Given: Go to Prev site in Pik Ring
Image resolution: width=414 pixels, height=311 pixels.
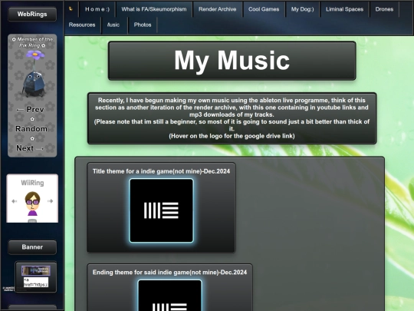Looking at the screenshot, I should (30, 110).
